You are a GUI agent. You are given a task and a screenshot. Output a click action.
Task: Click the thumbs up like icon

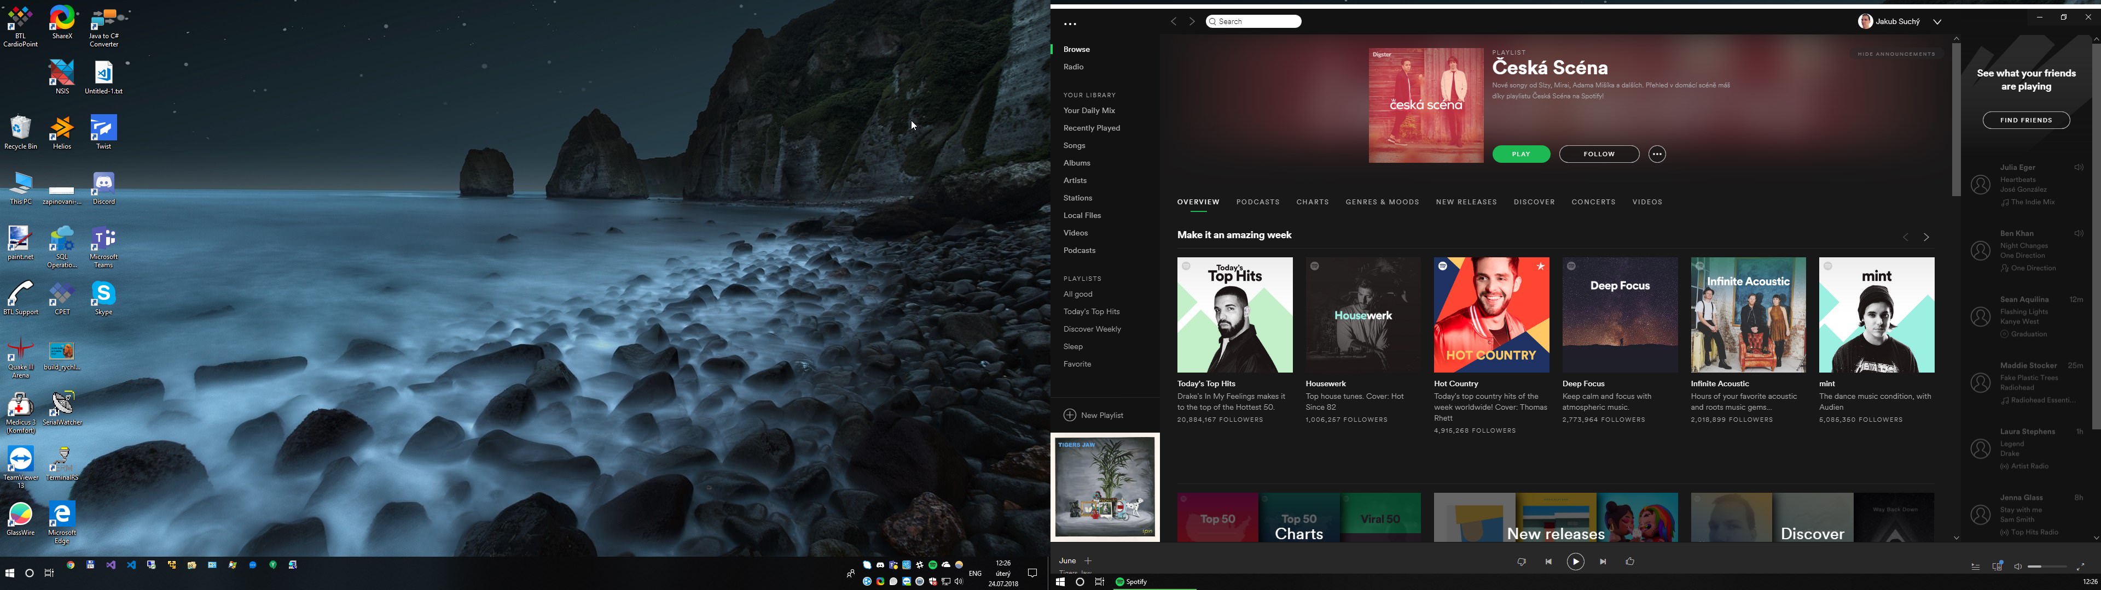[x=1630, y=562]
